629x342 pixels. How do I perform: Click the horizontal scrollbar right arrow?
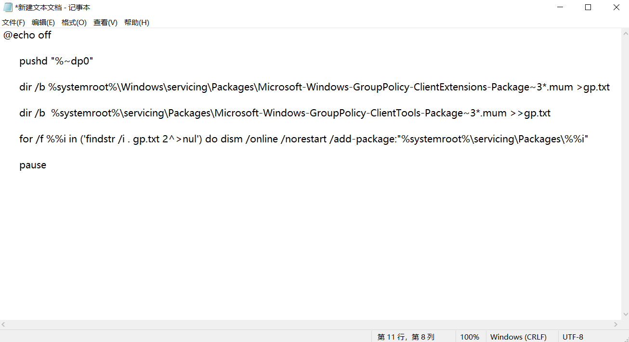coord(616,325)
